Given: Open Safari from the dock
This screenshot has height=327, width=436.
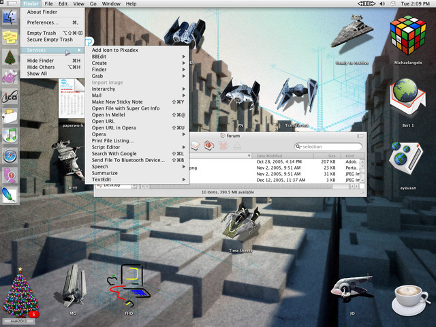Looking at the screenshot, I should point(10,156).
